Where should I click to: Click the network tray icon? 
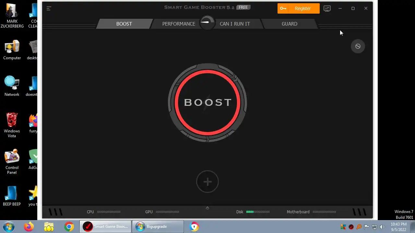(374, 227)
